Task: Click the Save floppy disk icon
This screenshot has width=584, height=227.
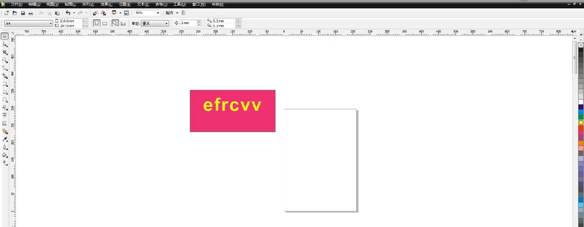Action: [x=23, y=13]
